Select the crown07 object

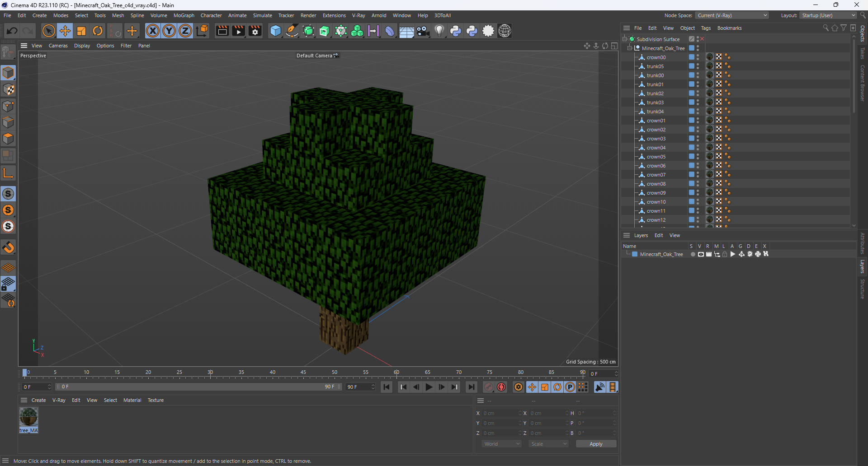(x=656, y=175)
